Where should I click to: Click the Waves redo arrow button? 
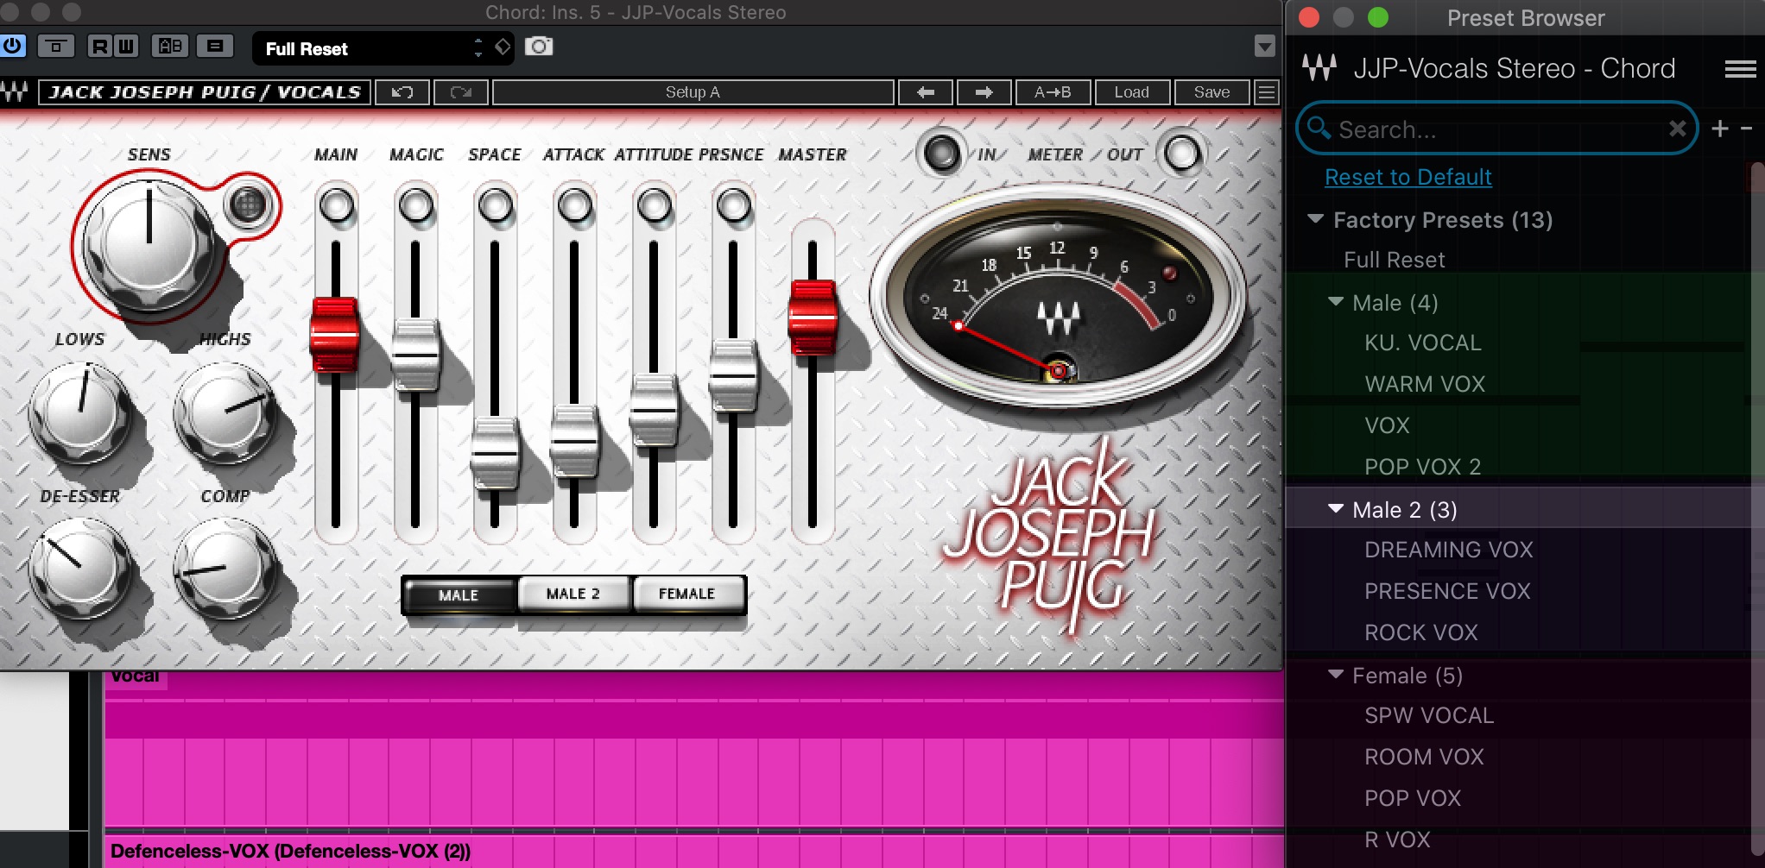point(461,92)
